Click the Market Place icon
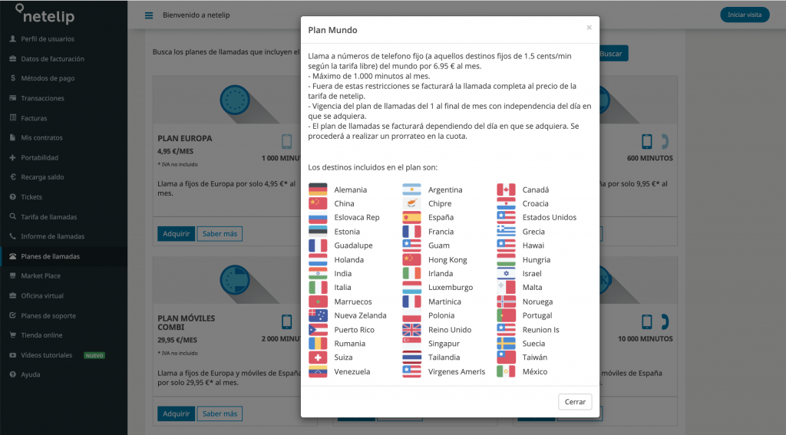This screenshot has height=435, width=786. point(12,275)
